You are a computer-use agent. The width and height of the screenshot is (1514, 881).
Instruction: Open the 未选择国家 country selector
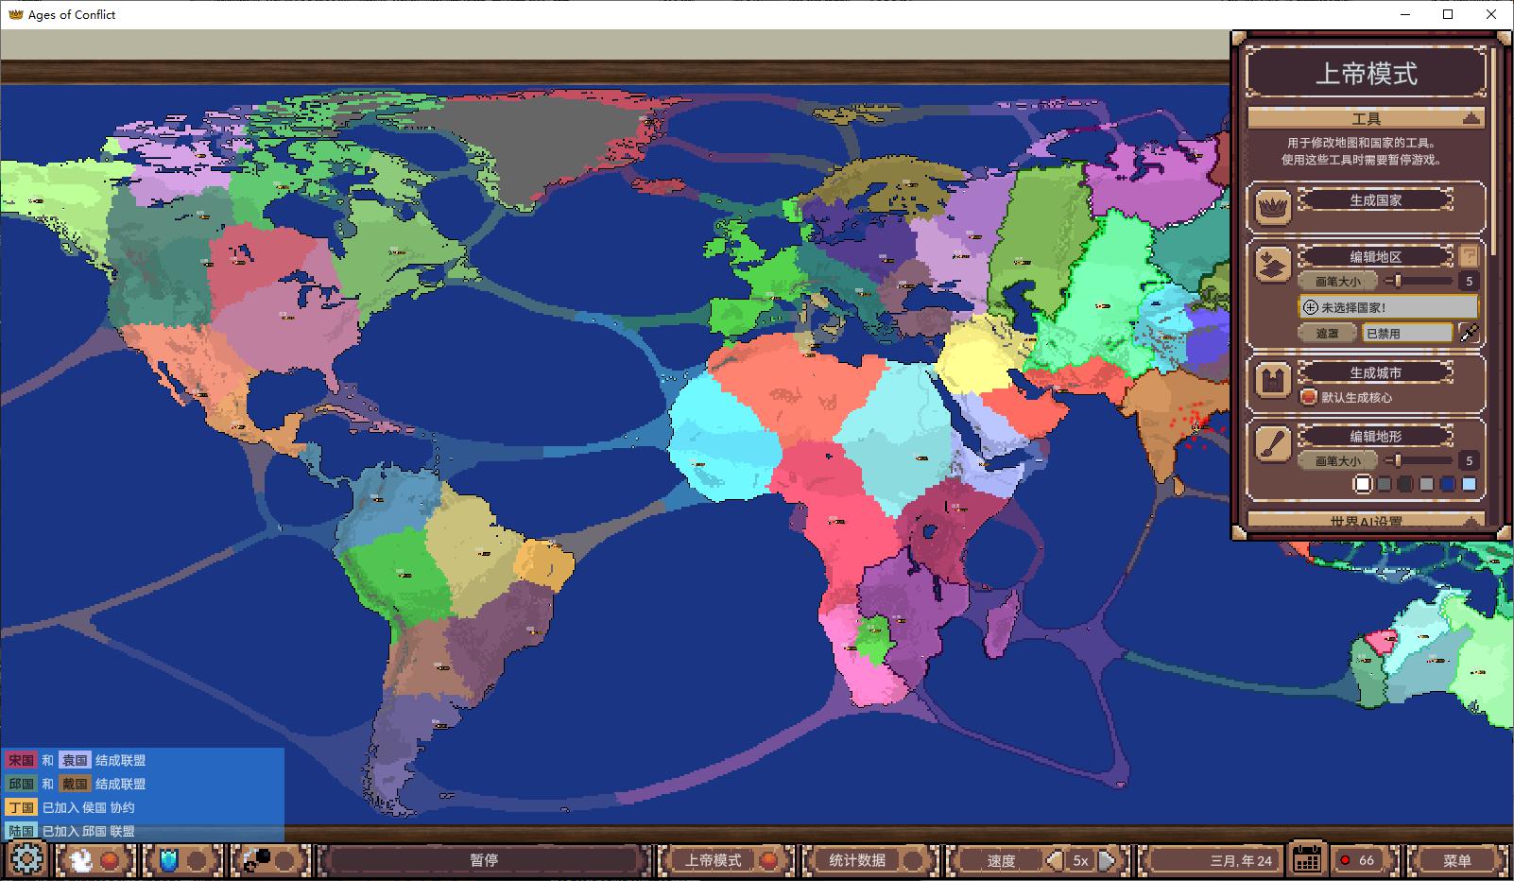pos(1387,307)
